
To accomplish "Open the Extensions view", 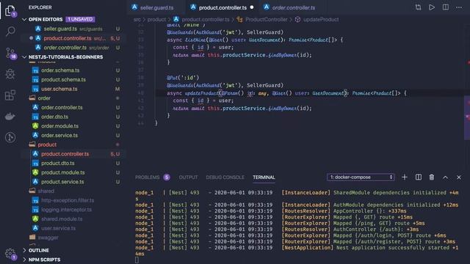I will tap(10, 95).
